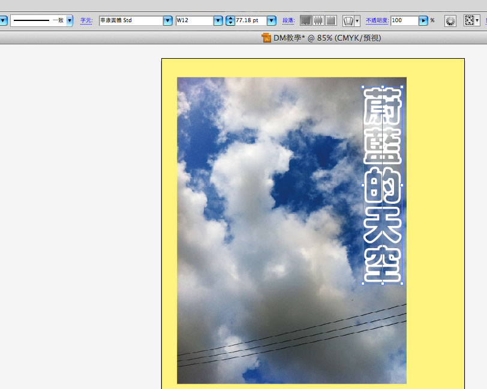Select the vertical text 蔚藍的天空
The image size is (487, 389).
click(x=382, y=185)
